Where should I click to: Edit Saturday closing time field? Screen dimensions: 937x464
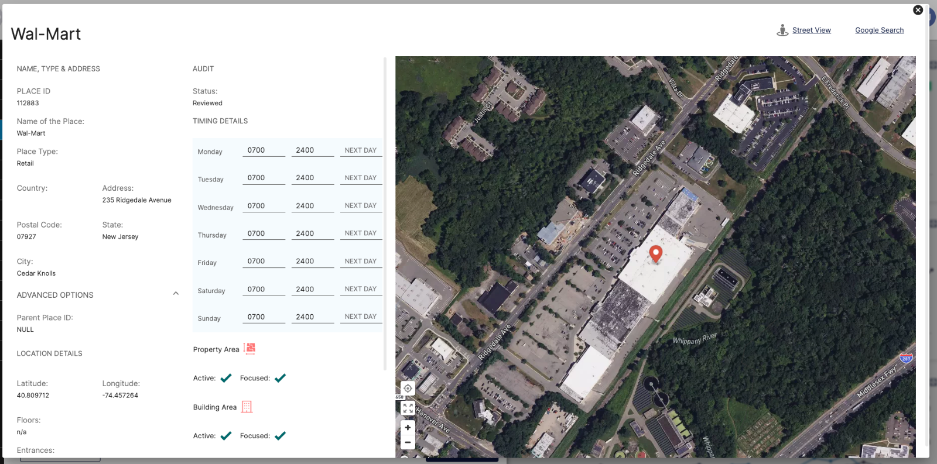313,289
